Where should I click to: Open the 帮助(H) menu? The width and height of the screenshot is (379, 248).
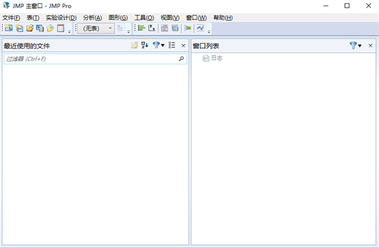223,18
